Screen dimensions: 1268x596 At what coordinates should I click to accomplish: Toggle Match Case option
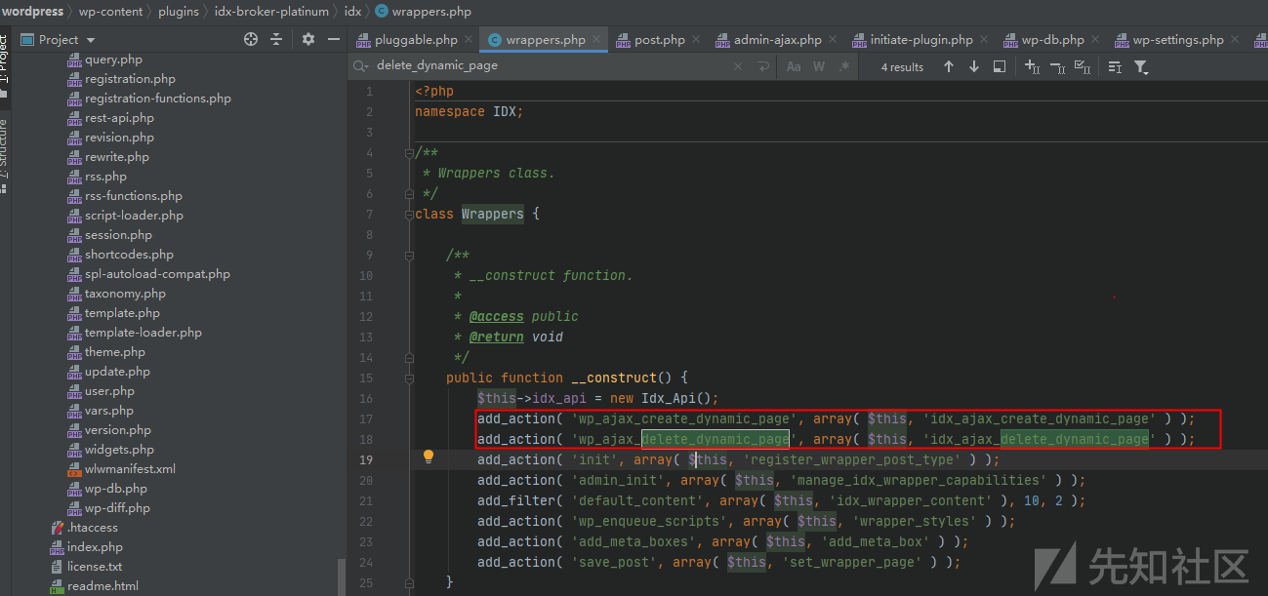794,66
